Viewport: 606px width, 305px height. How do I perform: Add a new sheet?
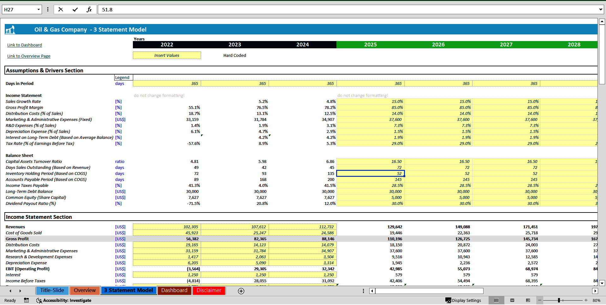tap(241, 291)
